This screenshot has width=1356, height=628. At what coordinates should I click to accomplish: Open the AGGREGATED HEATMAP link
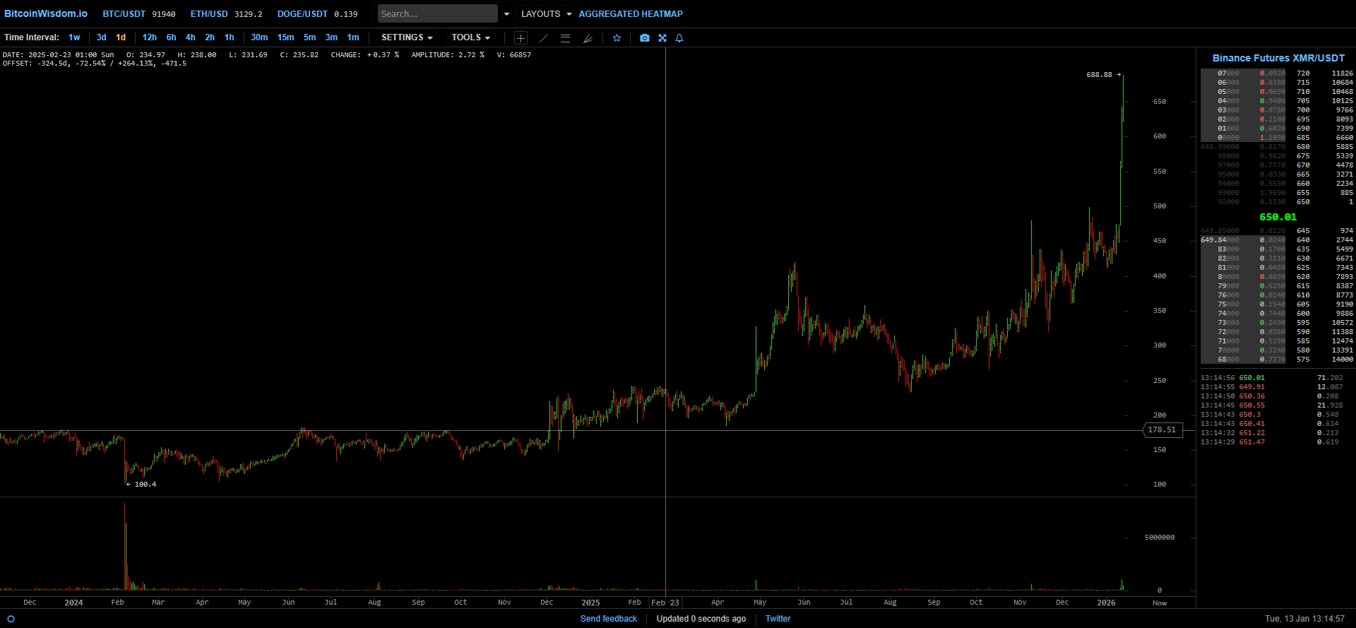(x=631, y=14)
